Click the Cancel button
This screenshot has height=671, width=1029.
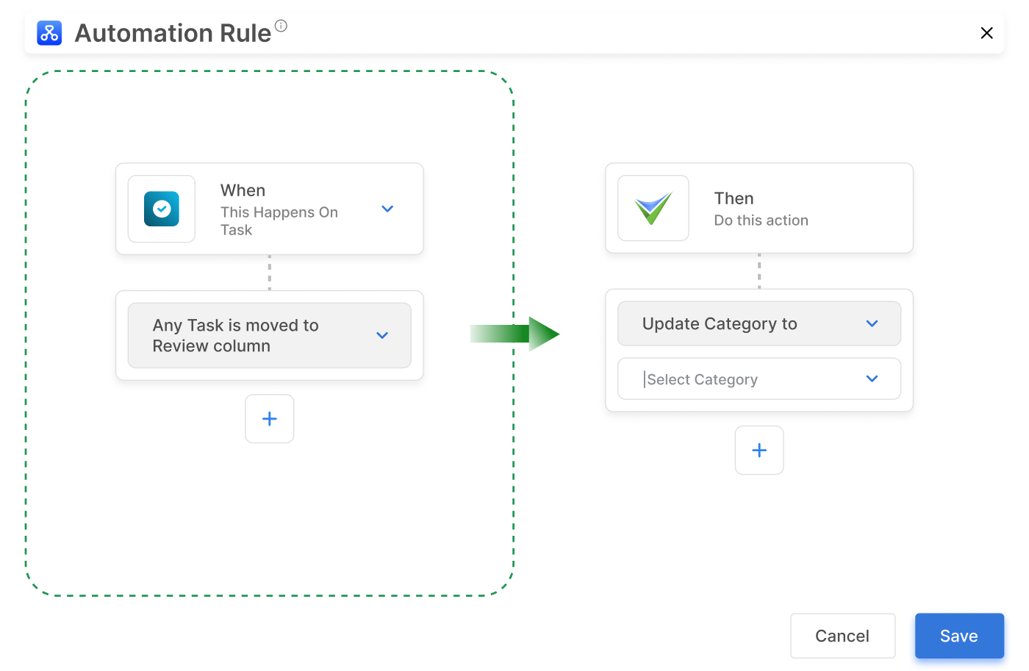point(842,635)
